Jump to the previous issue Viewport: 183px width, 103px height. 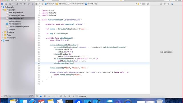(x=136, y=4)
